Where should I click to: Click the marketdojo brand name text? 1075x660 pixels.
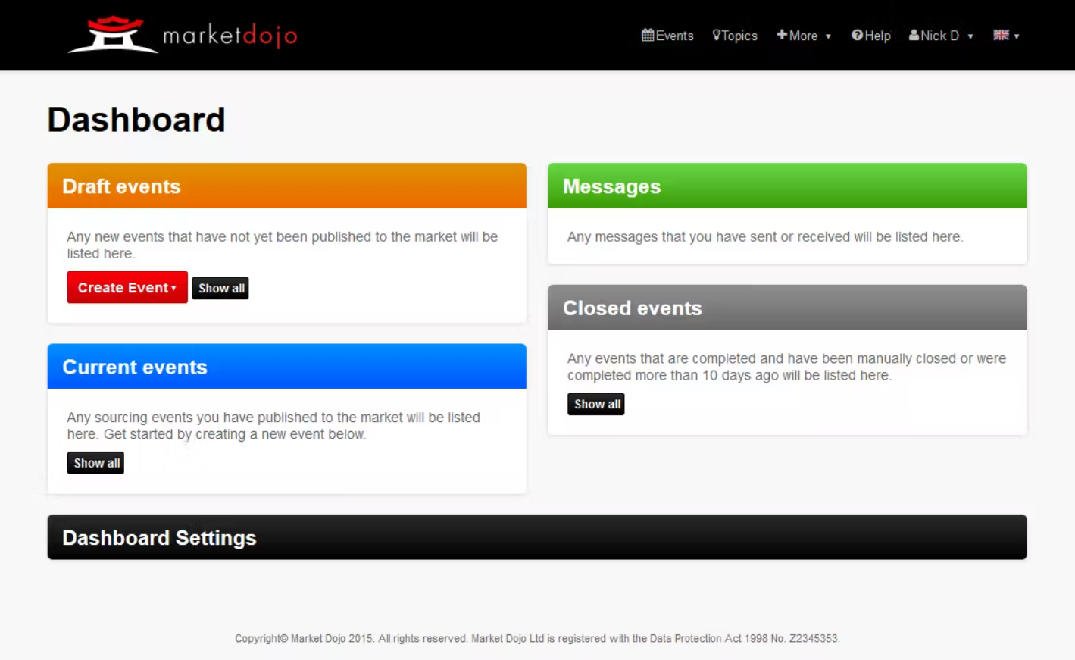(230, 36)
